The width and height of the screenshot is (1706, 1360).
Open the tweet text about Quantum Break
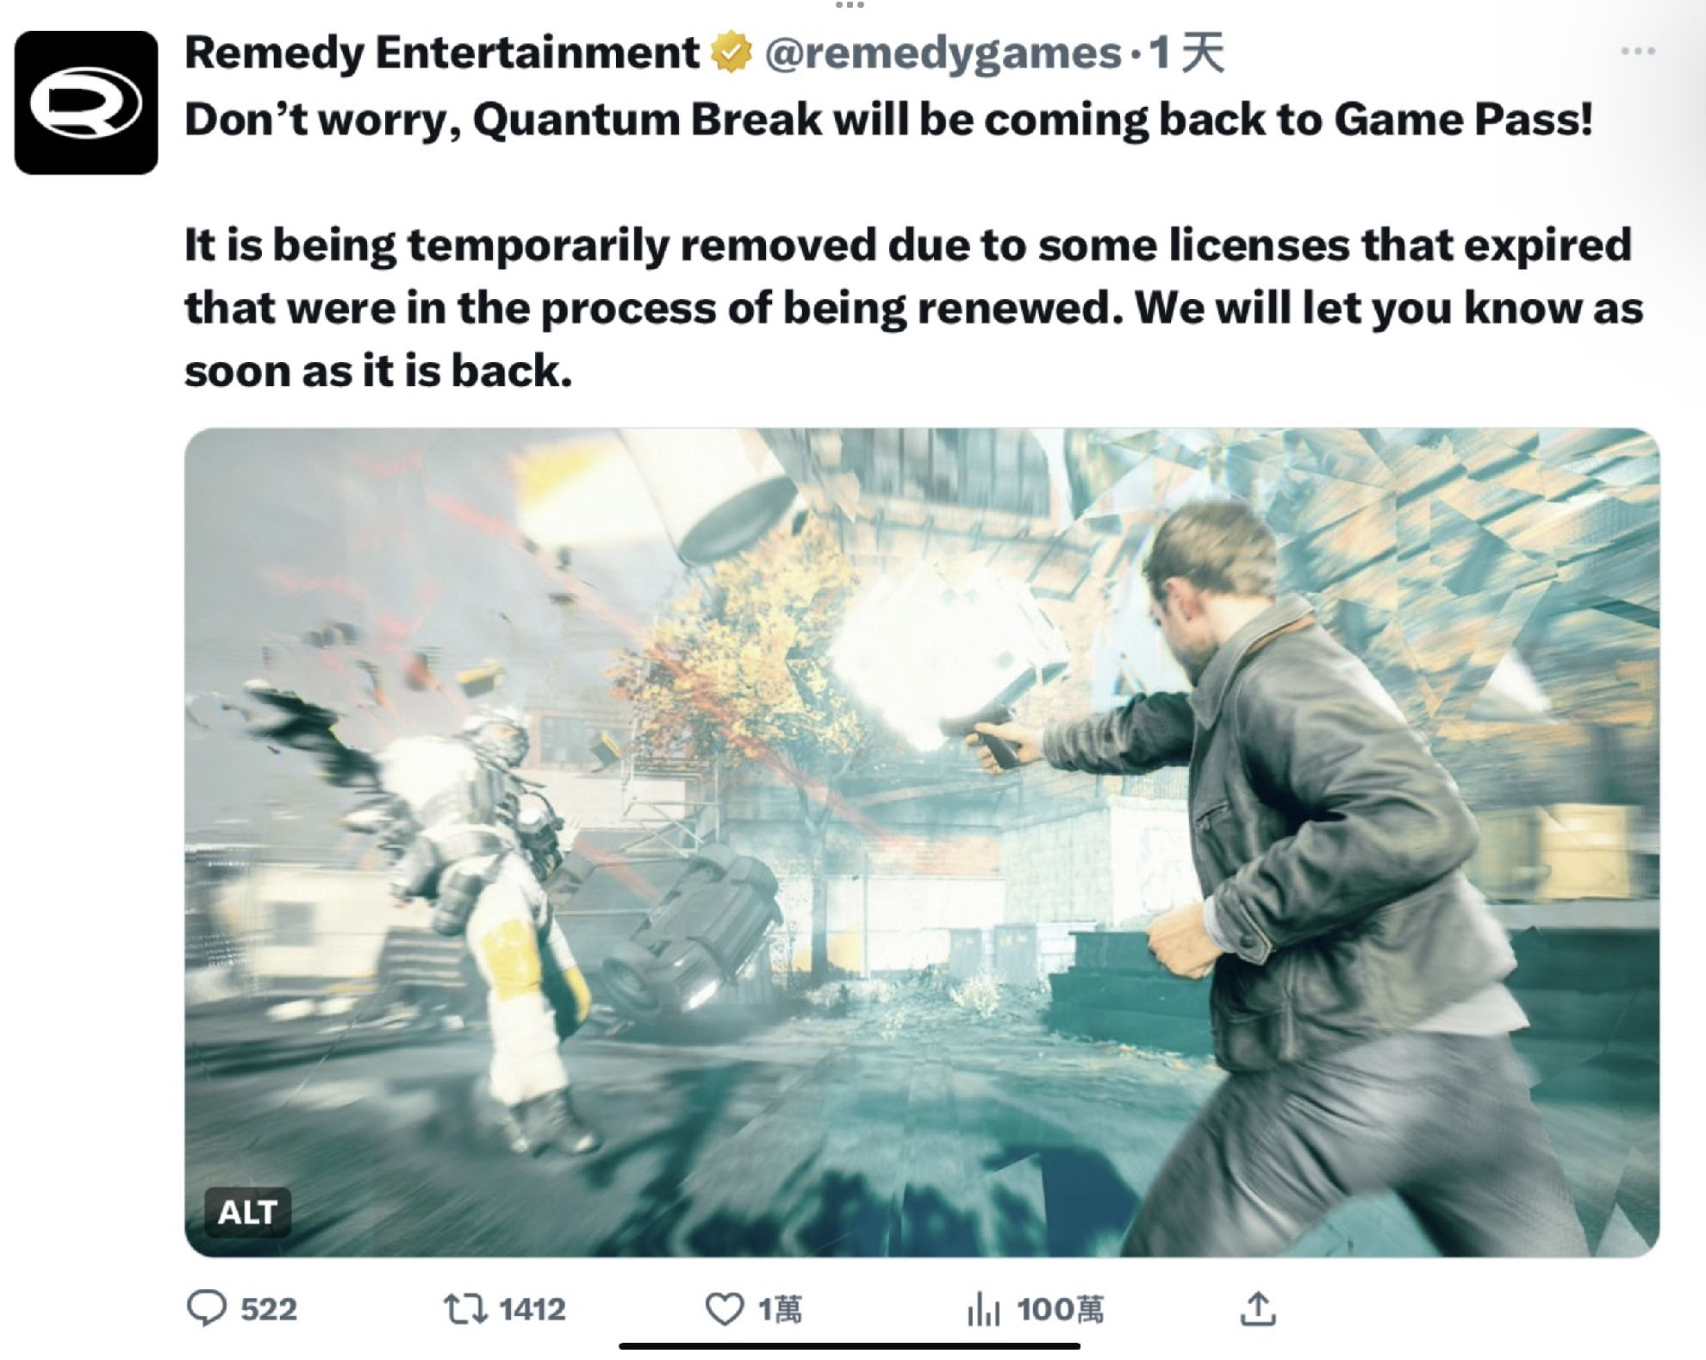(x=913, y=246)
